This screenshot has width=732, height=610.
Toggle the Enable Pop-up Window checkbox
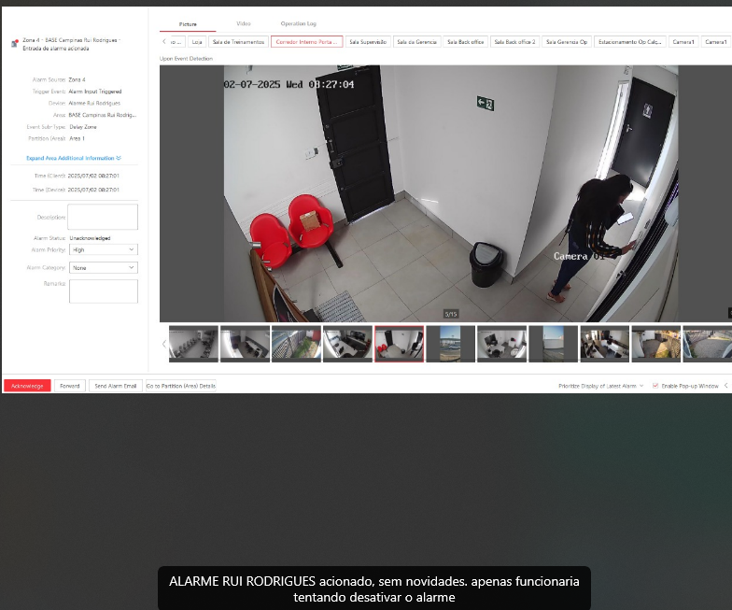655,386
